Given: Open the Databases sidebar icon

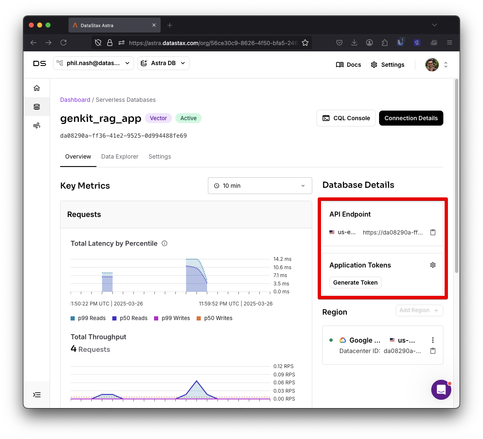Looking at the screenshot, I should click(37, 107).
